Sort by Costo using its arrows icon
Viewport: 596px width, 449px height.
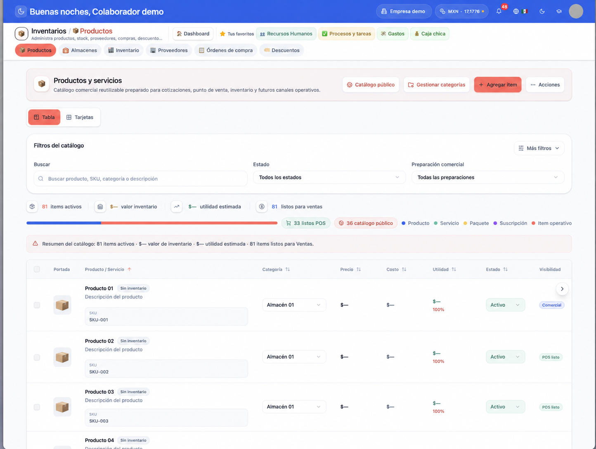404,269
